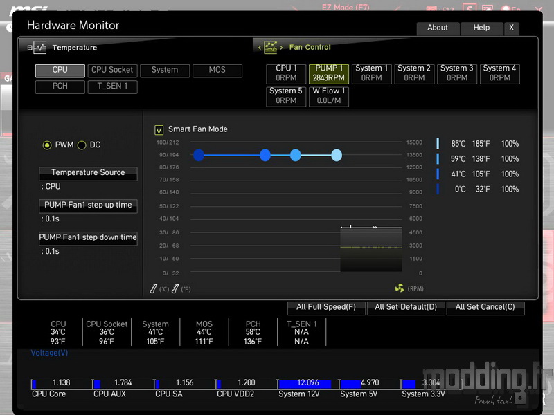Image resolution: width=554 pixels, height=415 pixels.
Task: Open the About button
Action: coord(438,28)
